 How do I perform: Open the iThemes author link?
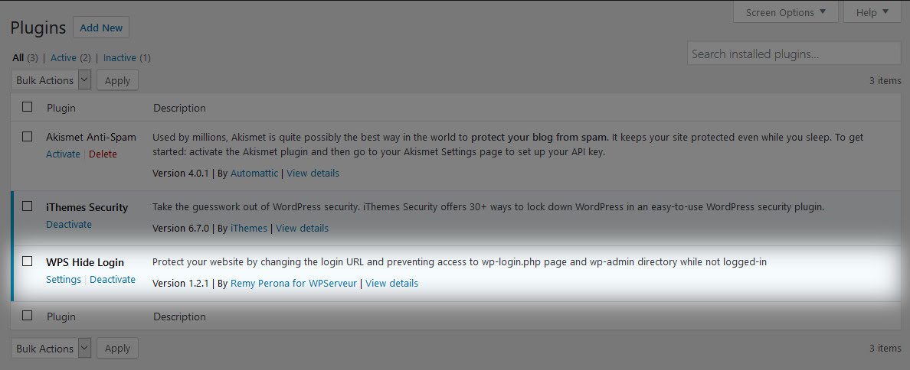point(249,228)
